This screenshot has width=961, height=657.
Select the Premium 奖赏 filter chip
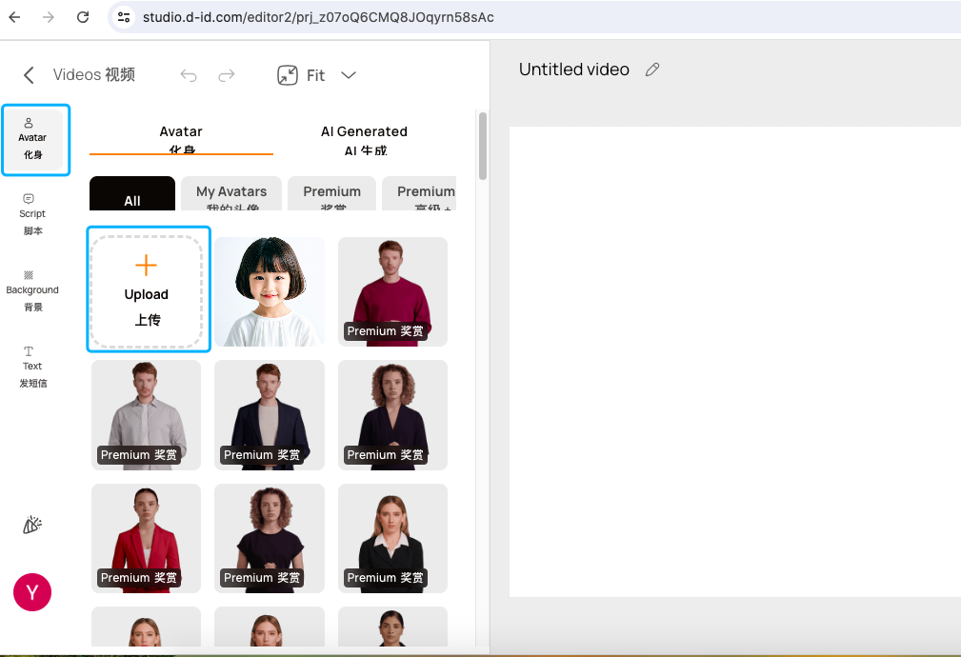(331, 194)
